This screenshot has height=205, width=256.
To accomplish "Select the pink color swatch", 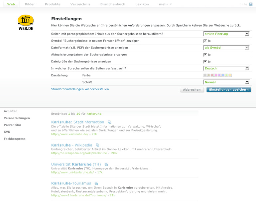I will point(216,75).
